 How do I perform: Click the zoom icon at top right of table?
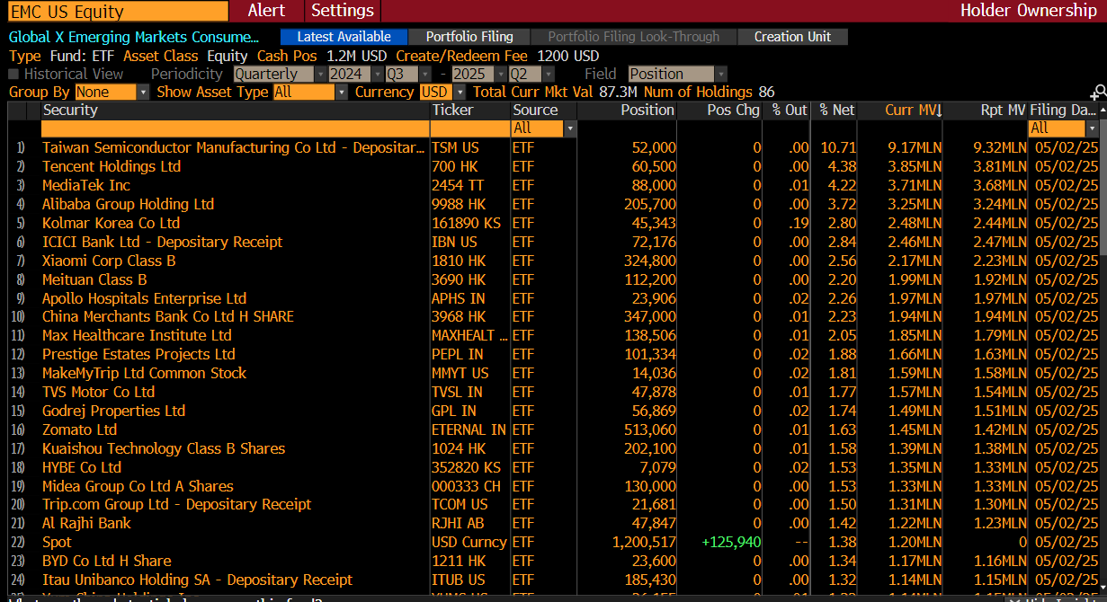[1098, 93]
